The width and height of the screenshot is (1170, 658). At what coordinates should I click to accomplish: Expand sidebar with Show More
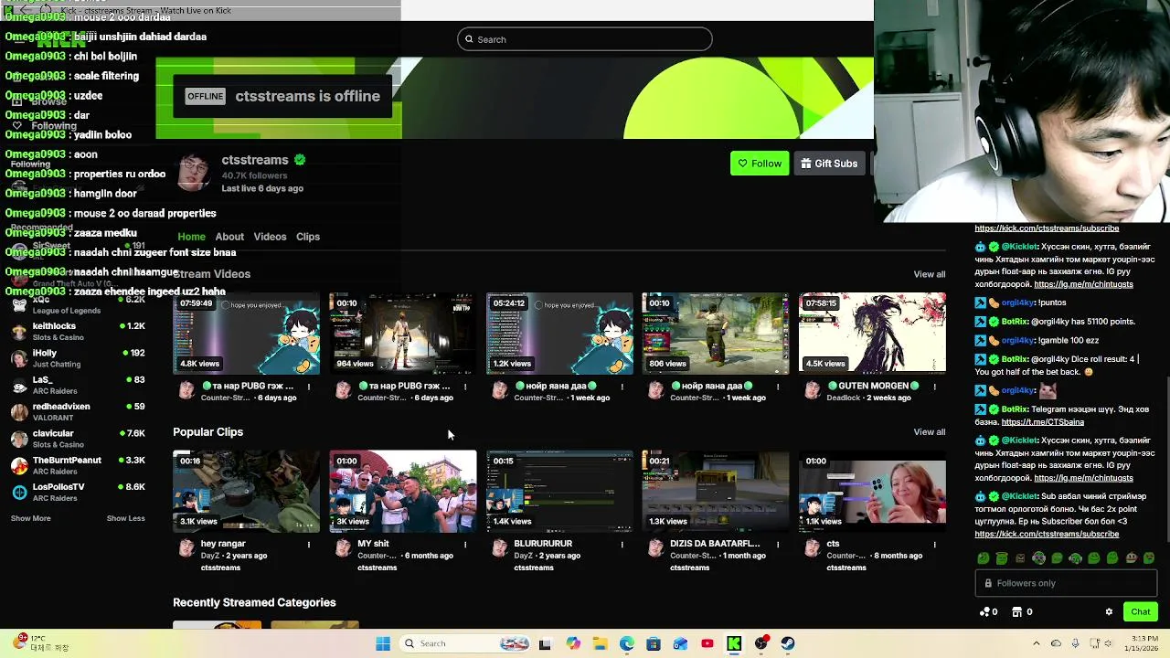coord(31,518)
